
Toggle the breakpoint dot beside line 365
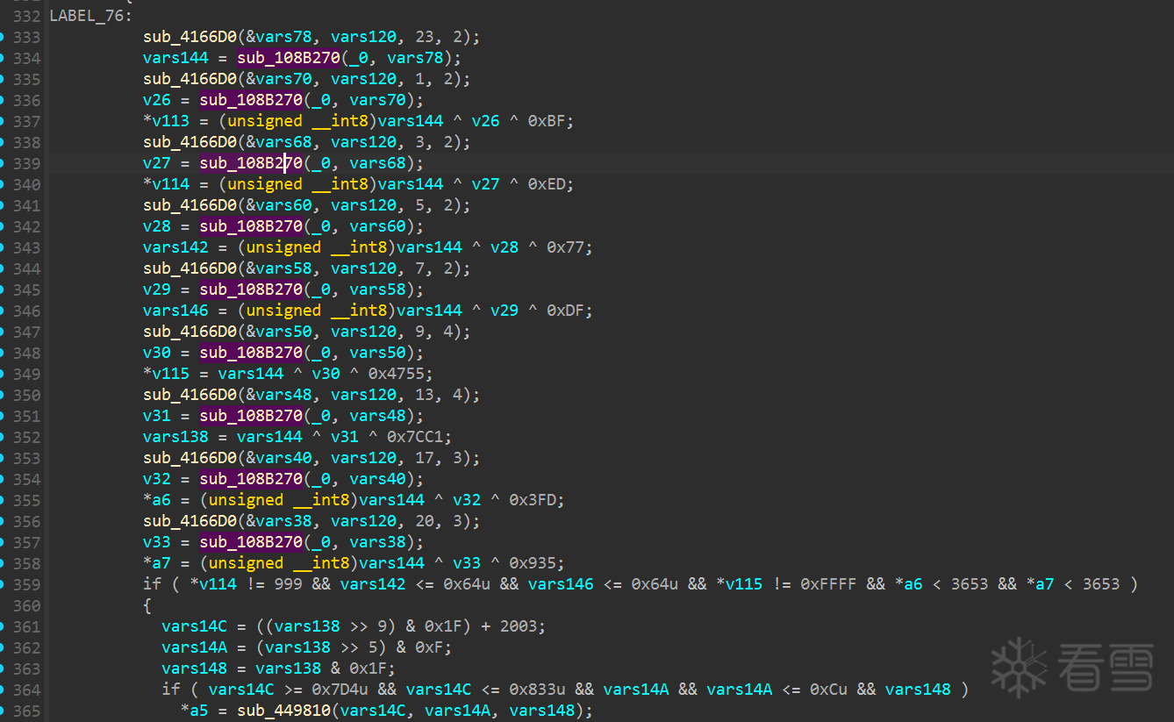click(x=3, y=711)
